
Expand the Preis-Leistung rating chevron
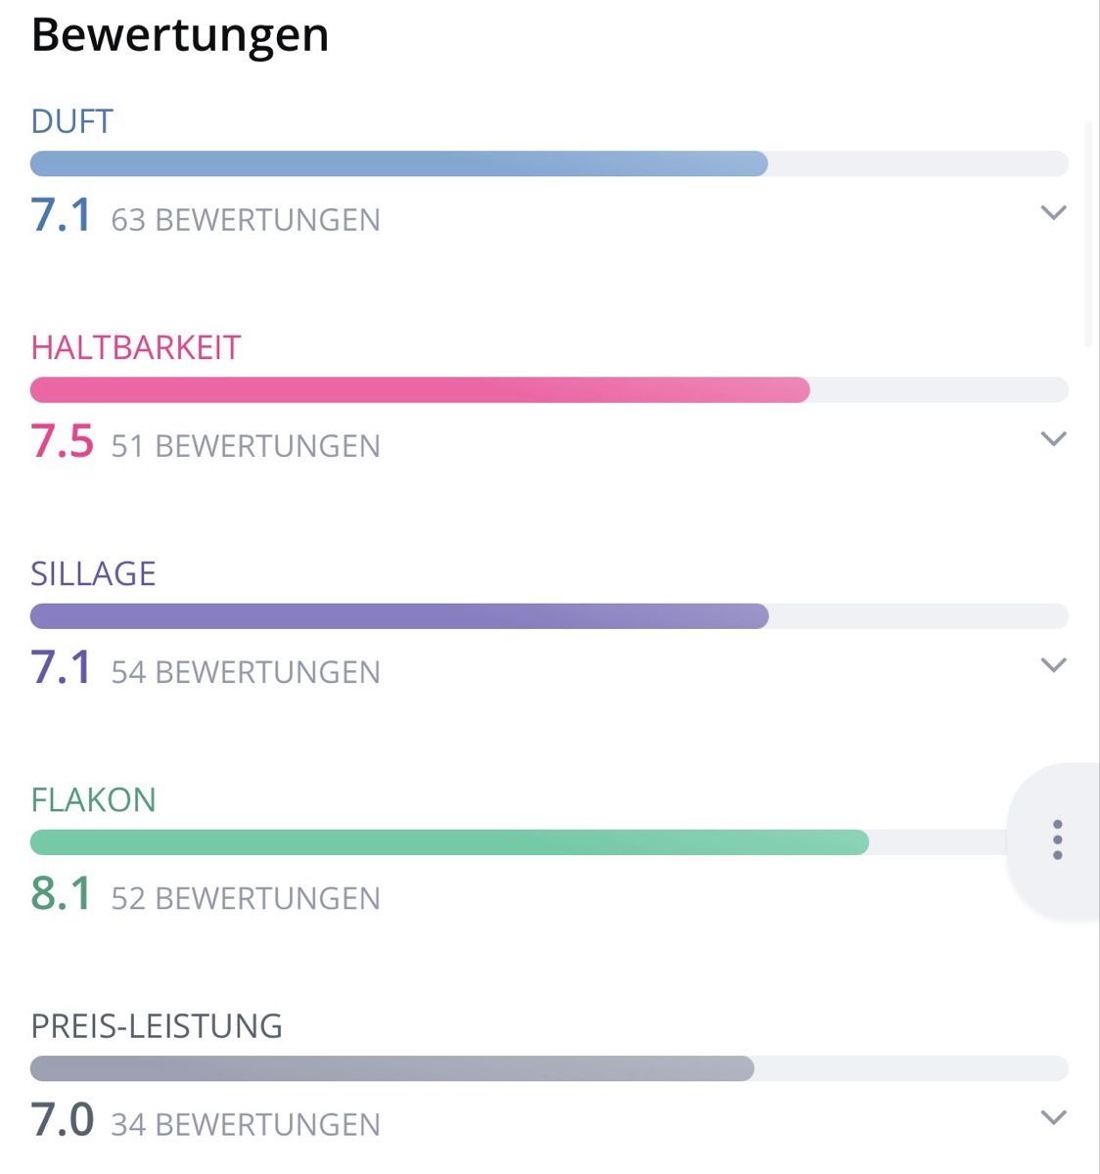(1053, 1117)
